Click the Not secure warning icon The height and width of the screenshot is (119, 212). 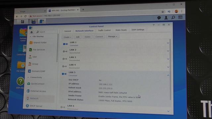point(31,16)
